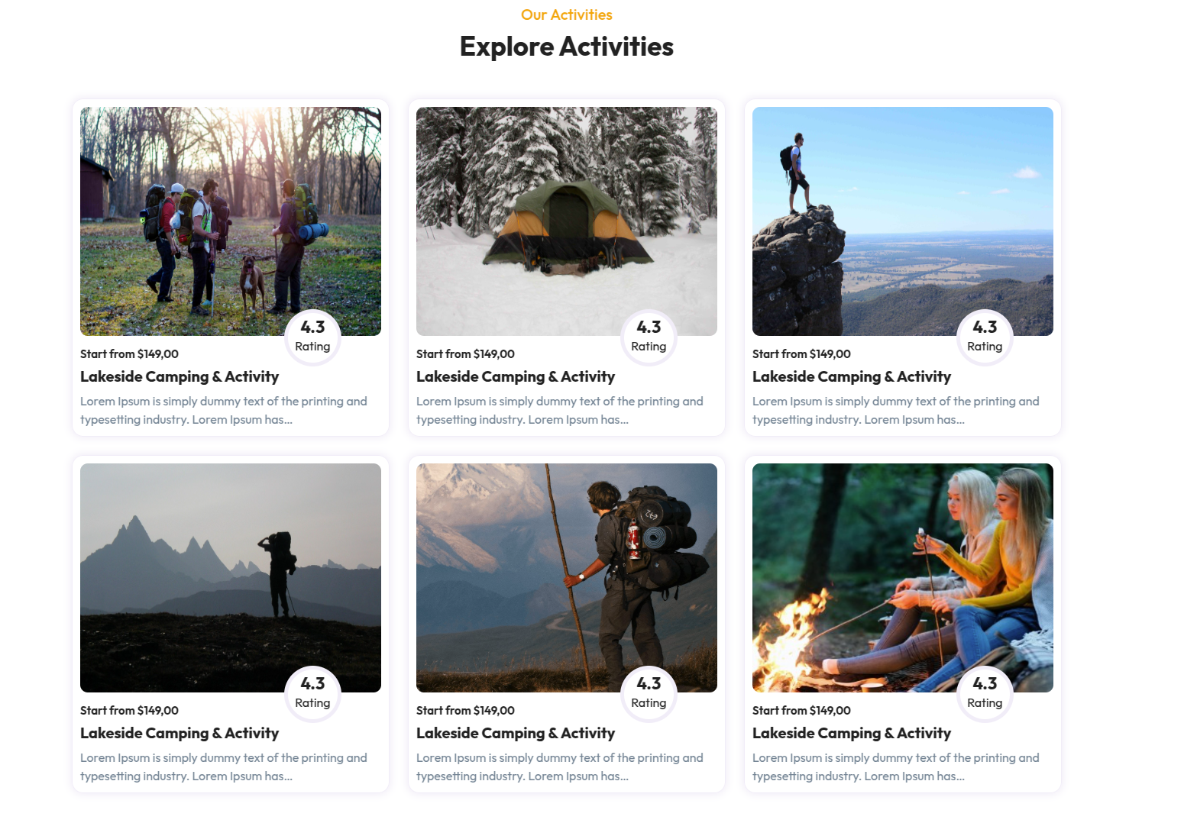Open Lakeside Camping title under snowy tent photo
Screen dimensions: 1197x823
point(516,376)
